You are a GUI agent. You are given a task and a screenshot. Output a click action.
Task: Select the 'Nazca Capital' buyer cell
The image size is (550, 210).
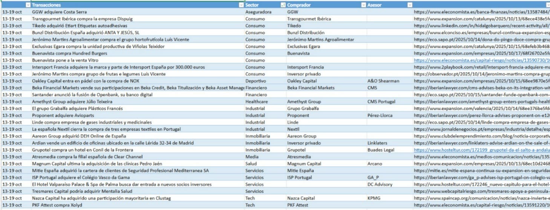(x=326, y=198)
